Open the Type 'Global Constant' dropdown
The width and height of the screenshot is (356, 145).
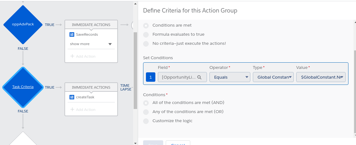click(x=273, y=77)
